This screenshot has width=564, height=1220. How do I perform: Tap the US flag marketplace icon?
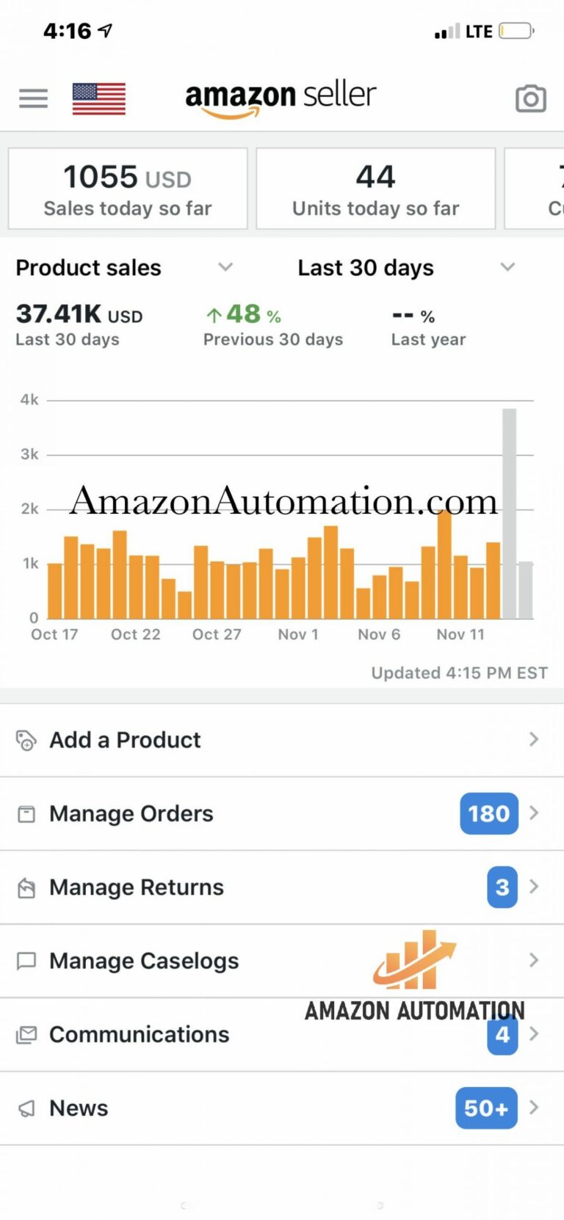coord(99,98)
